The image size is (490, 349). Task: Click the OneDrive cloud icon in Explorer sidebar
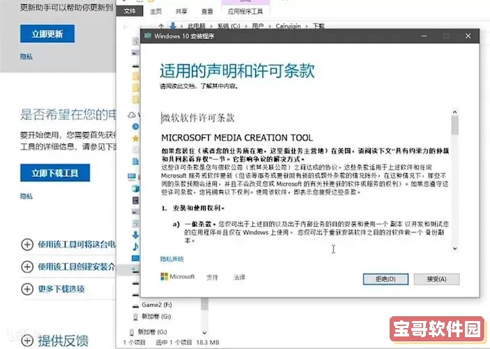132,115
